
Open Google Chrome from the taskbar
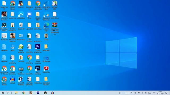pyautogui.click(x=23, y=93)
